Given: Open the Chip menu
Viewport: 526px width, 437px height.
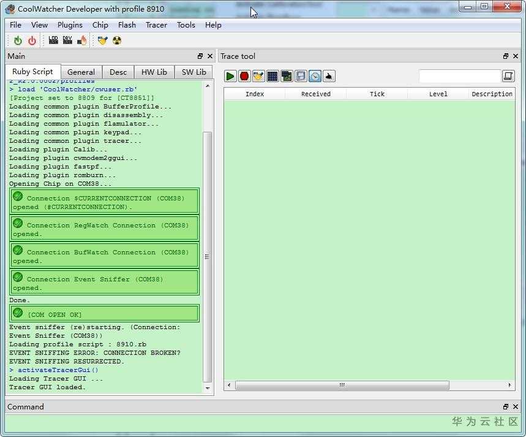Looking at the screenshot, I should pos(100,25).
